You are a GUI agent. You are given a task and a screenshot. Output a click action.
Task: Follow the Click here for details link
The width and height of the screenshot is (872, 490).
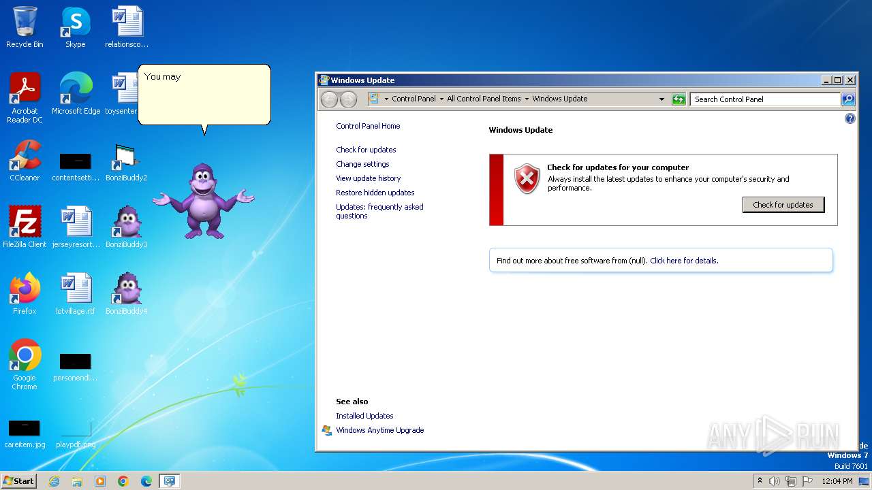point(683,261)
